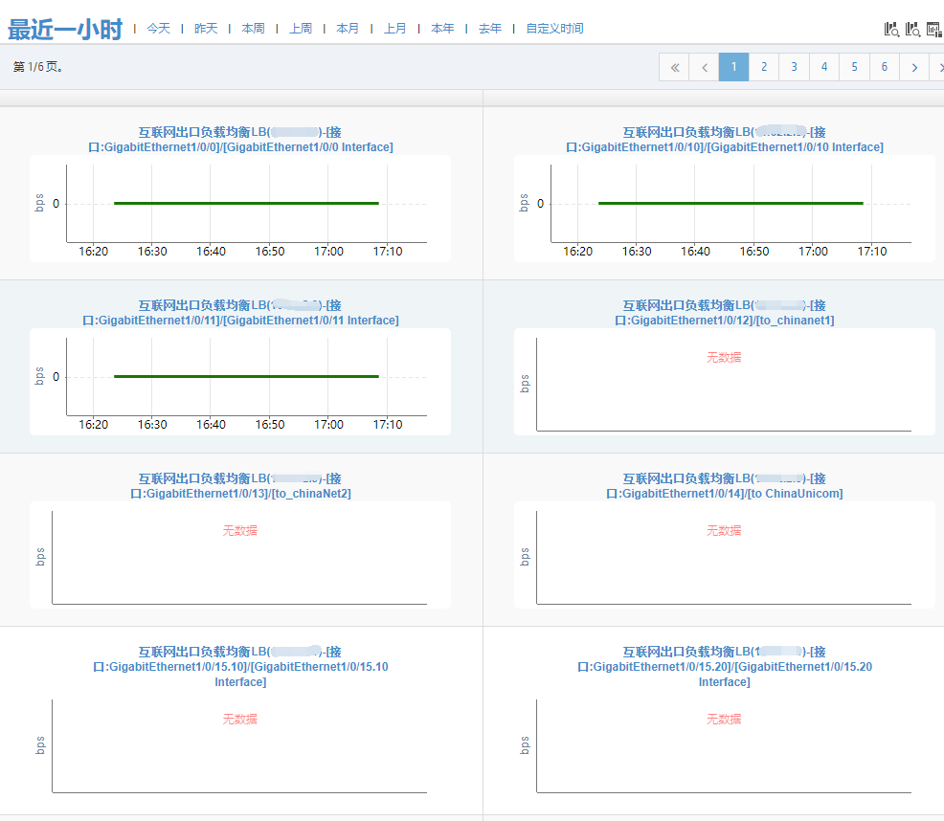Open the chart dashboard window icon
The height and width of the screenshot is (821, 944).
934,29
